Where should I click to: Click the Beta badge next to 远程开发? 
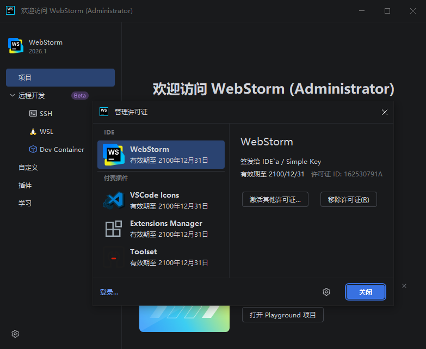point(80,95)
